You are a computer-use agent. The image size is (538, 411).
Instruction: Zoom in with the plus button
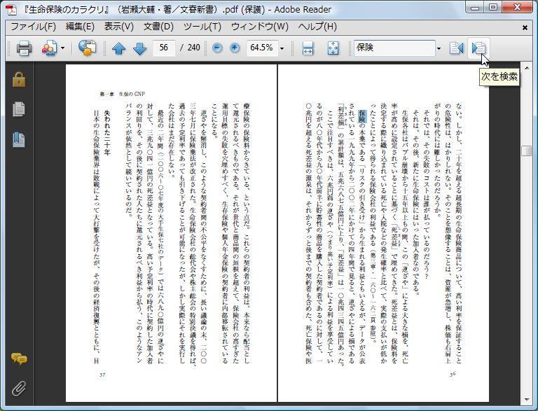pyautogui.click(x=235, y=48)
